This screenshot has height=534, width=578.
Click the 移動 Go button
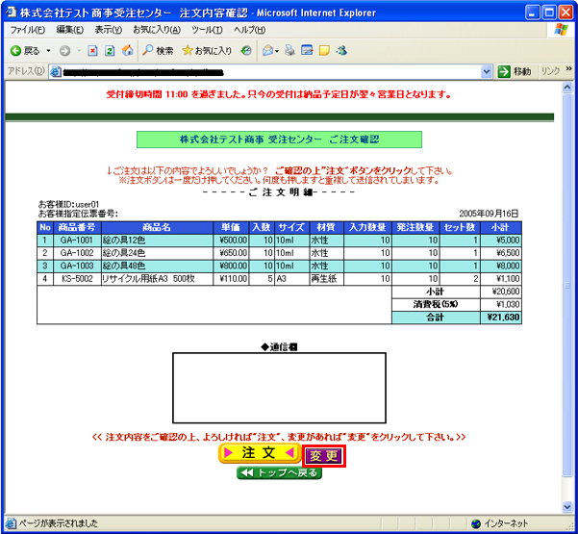(515, 71)
